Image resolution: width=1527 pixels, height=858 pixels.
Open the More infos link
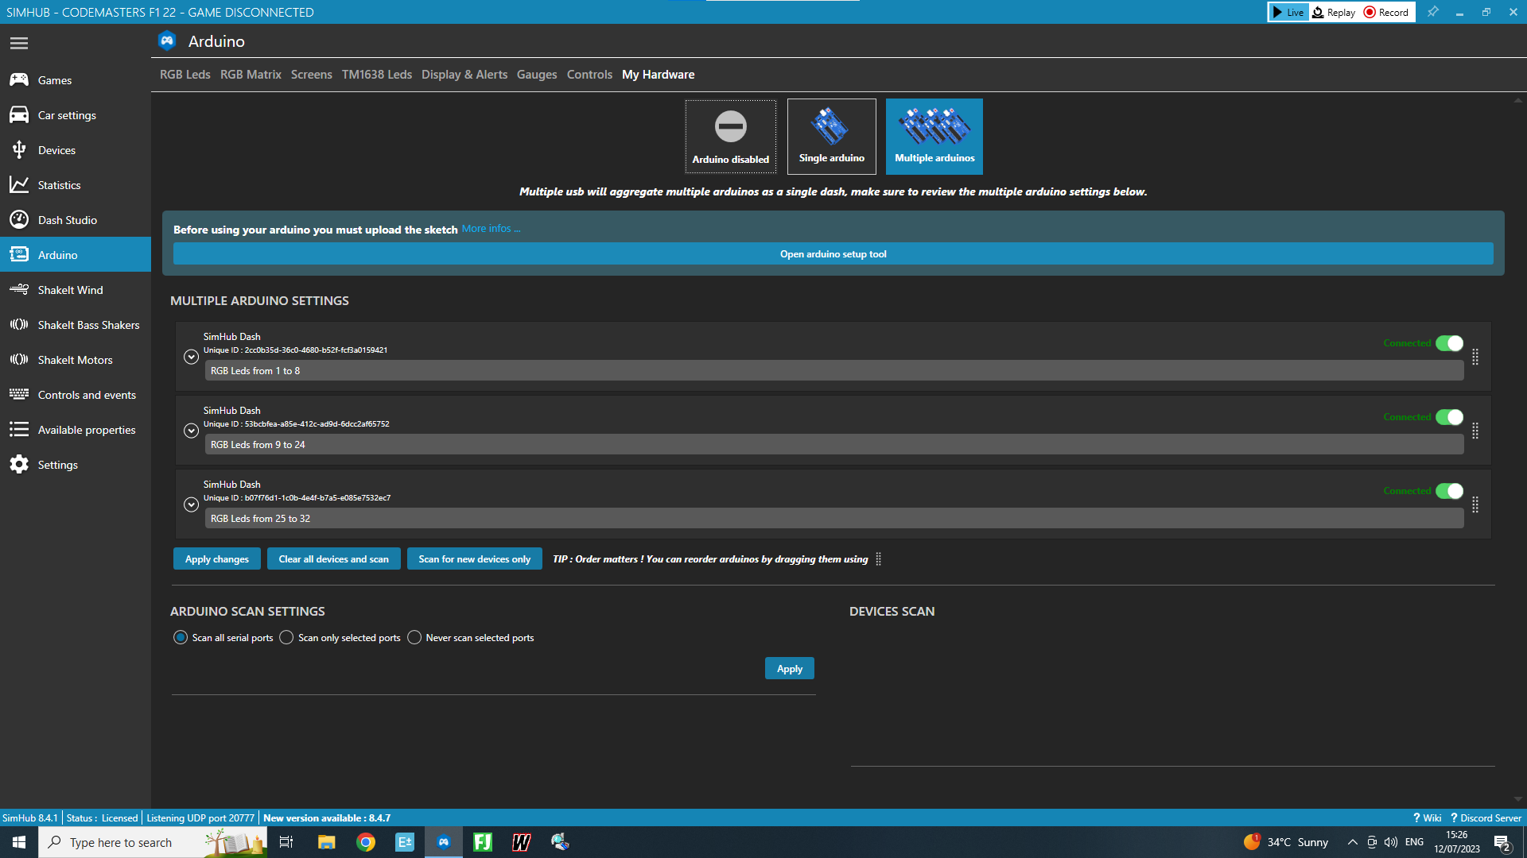pyautogui.click(x=491, y=229)
